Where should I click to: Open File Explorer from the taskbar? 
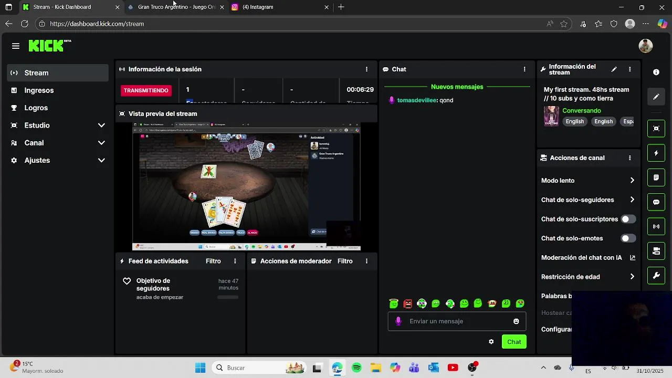(x=375, y=368)
